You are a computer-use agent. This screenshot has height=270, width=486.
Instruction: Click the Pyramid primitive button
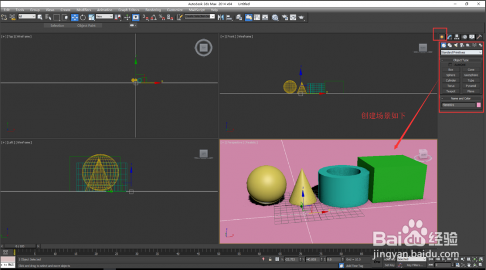[x=471, y=86]
